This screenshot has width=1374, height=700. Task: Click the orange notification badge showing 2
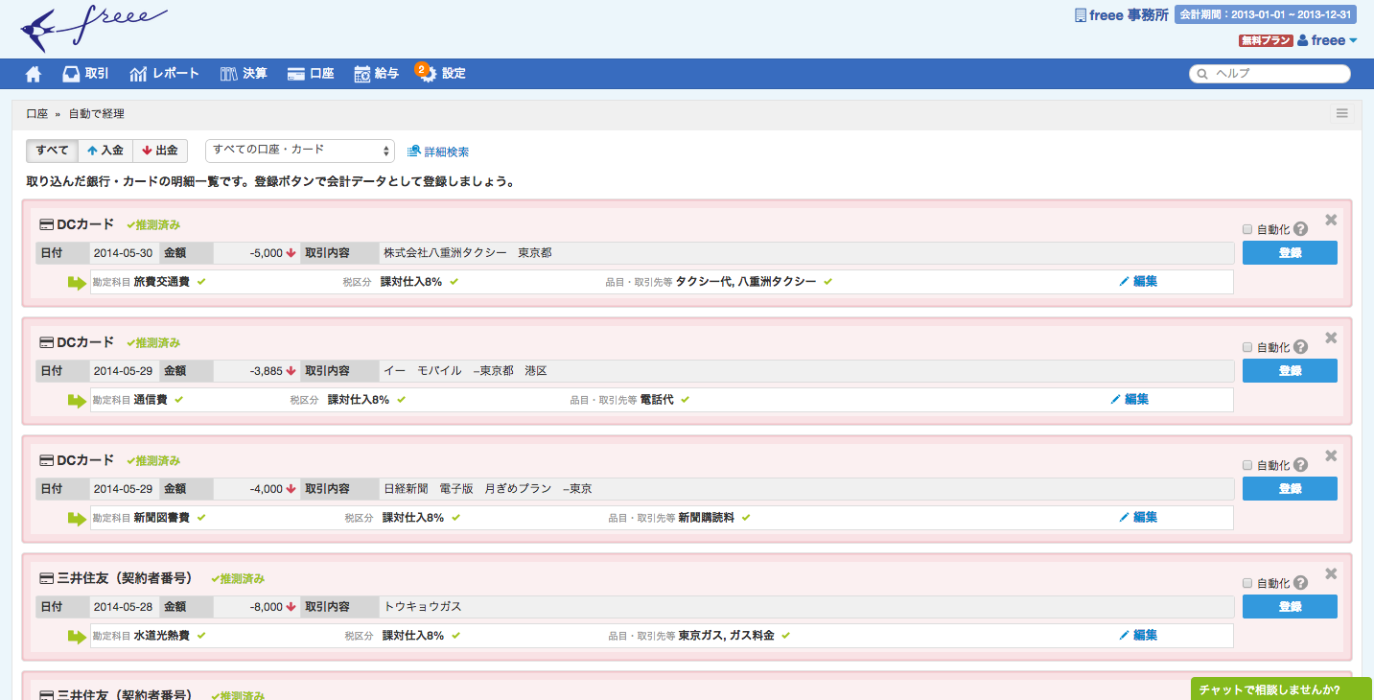[x=421, y=68]
